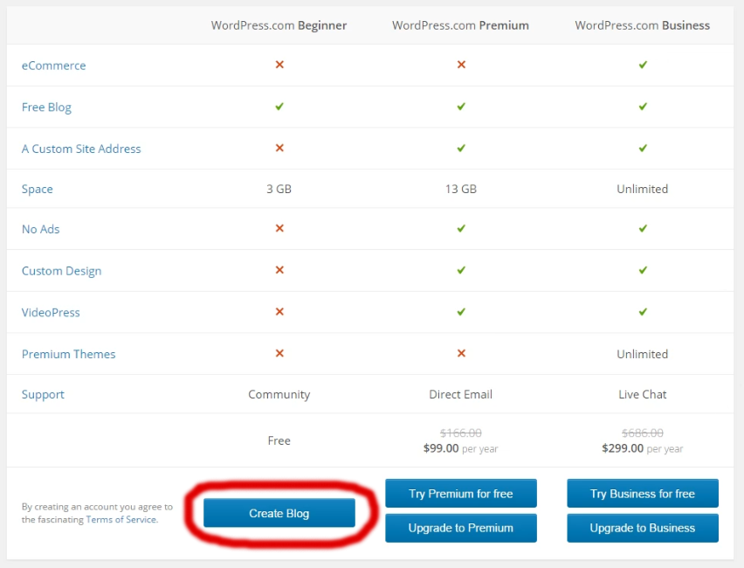Click the eCommerce red X under Beginner
This screenshot has width=744, height=568.
pyautogui.click(x=279, y=64)
